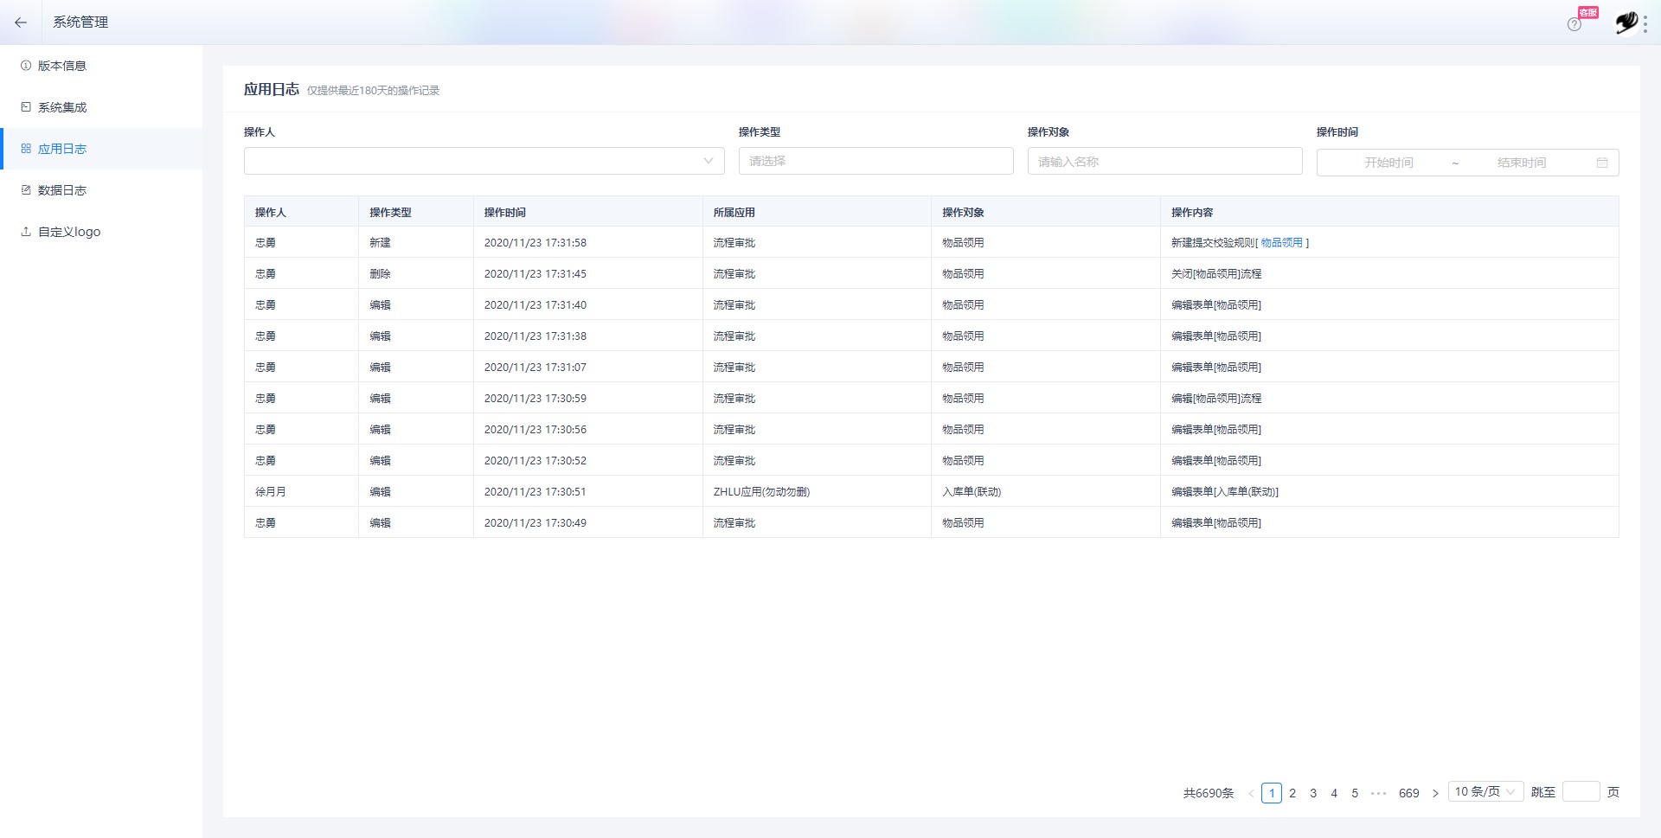Click the back arrow icon

pyautogui.click(x=21, y=22)
